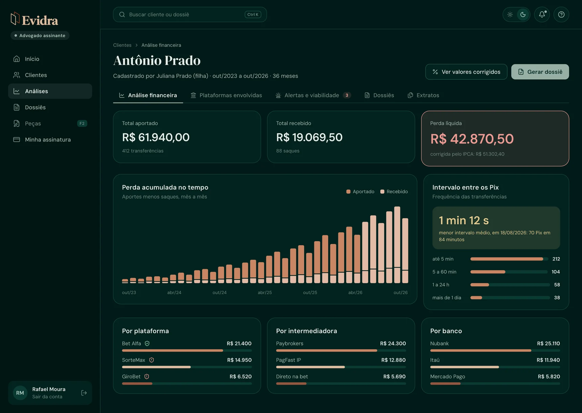This screenshot has height=413, width=582.
Task: Click the shield warning icon next to GiroBet
Action: 147,377
